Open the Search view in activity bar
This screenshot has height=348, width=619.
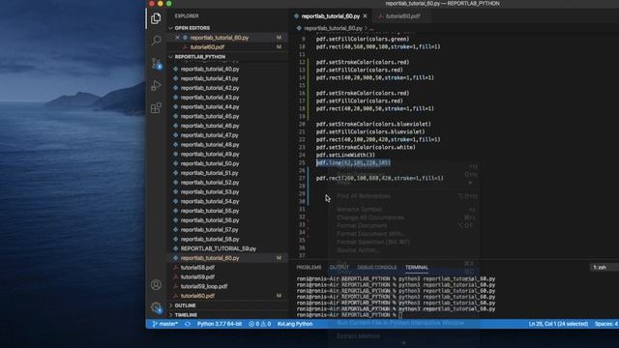click(x=156, y=41)
